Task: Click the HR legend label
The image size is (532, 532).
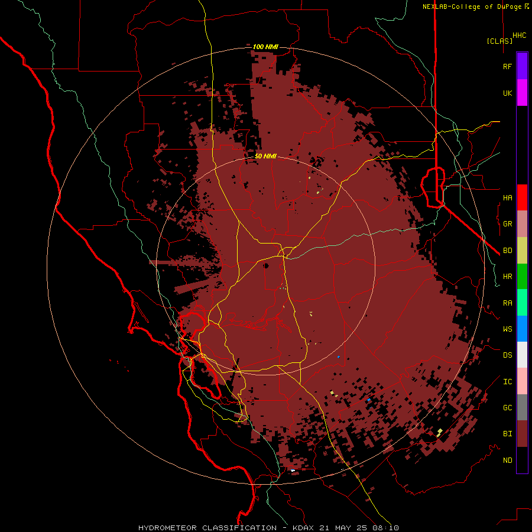Action: (507, 277)
